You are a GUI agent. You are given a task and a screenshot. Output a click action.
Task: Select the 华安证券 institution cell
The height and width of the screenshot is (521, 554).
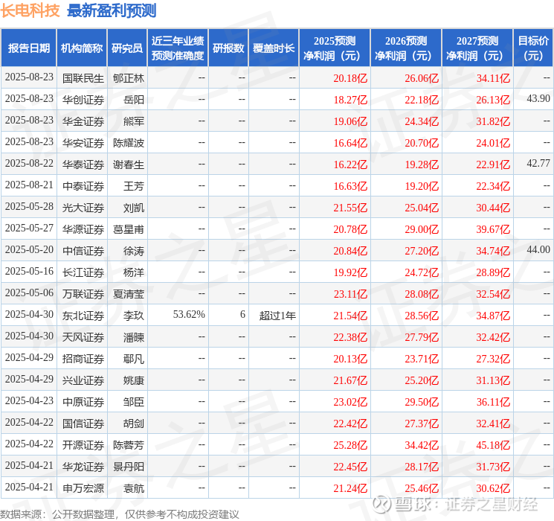83,143
